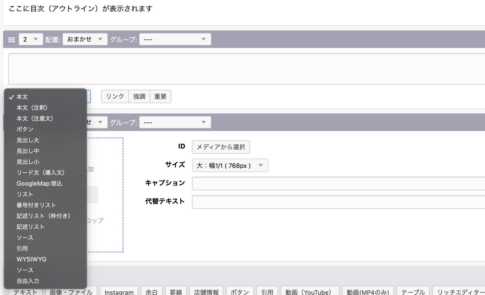Pick 番号付きリスト from the dropdown list
The image size is (485, 295).
36,205
